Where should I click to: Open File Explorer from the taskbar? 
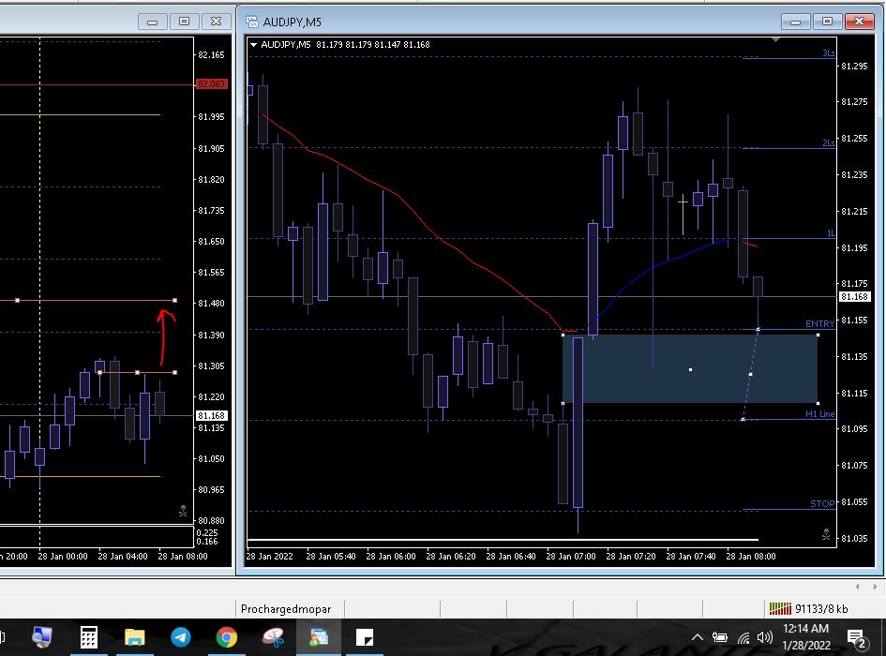pos(135,638)
